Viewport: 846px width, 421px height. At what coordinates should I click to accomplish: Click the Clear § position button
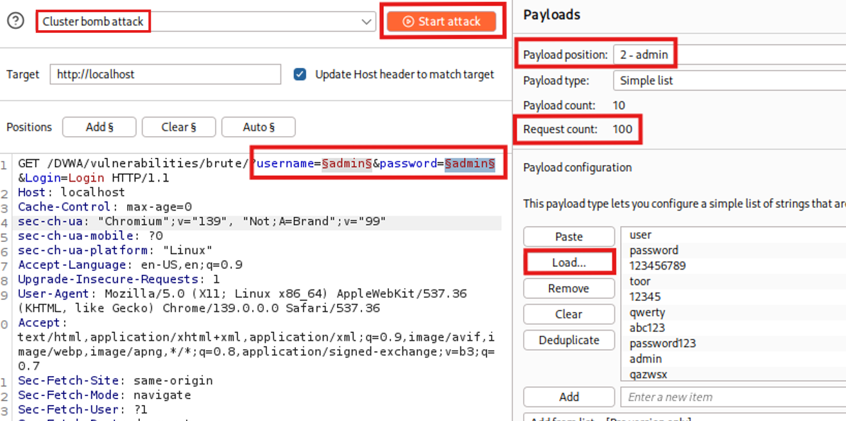click(178, 127)
